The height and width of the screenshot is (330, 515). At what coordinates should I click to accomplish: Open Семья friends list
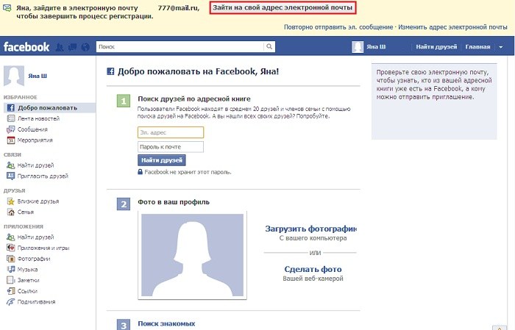click(26, 212)
